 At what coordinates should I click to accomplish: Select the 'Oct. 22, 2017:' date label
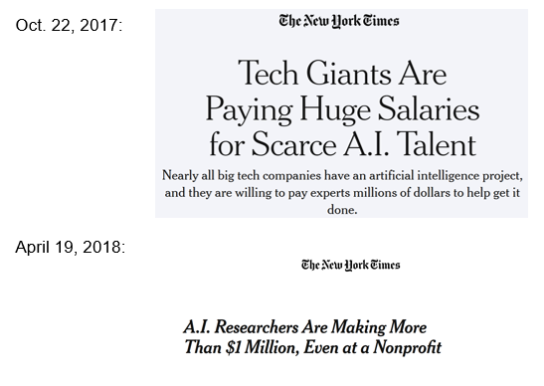pyautogui.click(x=69, y=26)
